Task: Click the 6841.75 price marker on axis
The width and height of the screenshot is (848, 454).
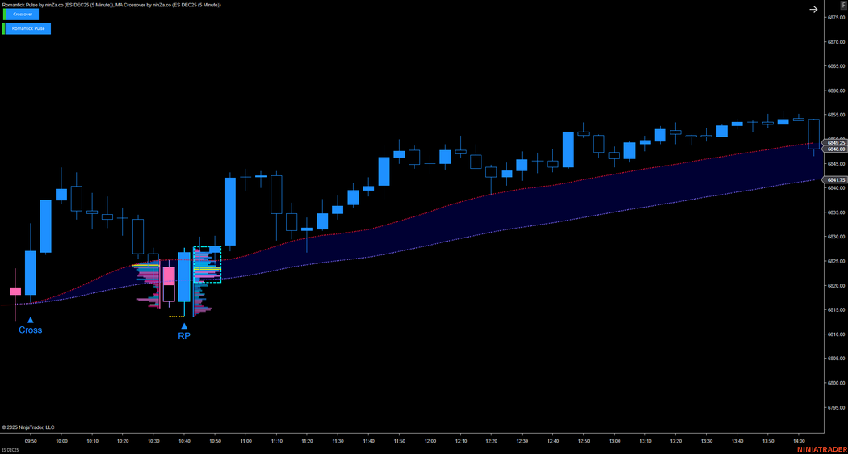Action: point(836,180)
